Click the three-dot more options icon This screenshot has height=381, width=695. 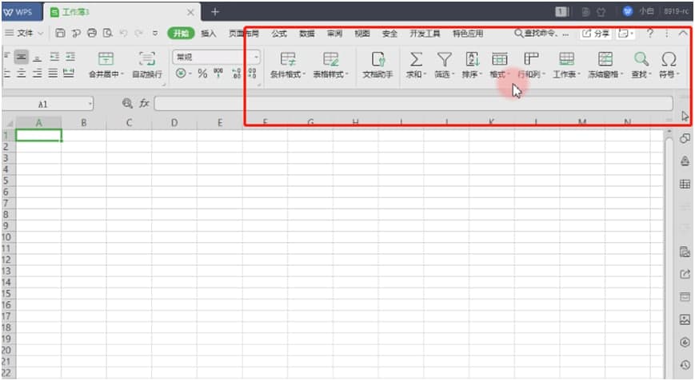tap(667, 34)
